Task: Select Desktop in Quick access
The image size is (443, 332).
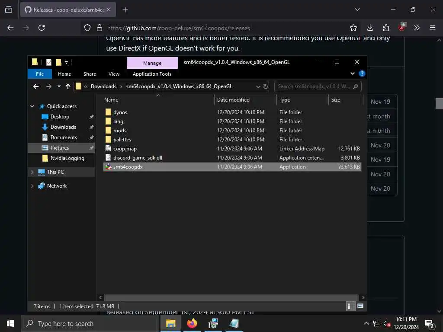Action: click(60, 117)
